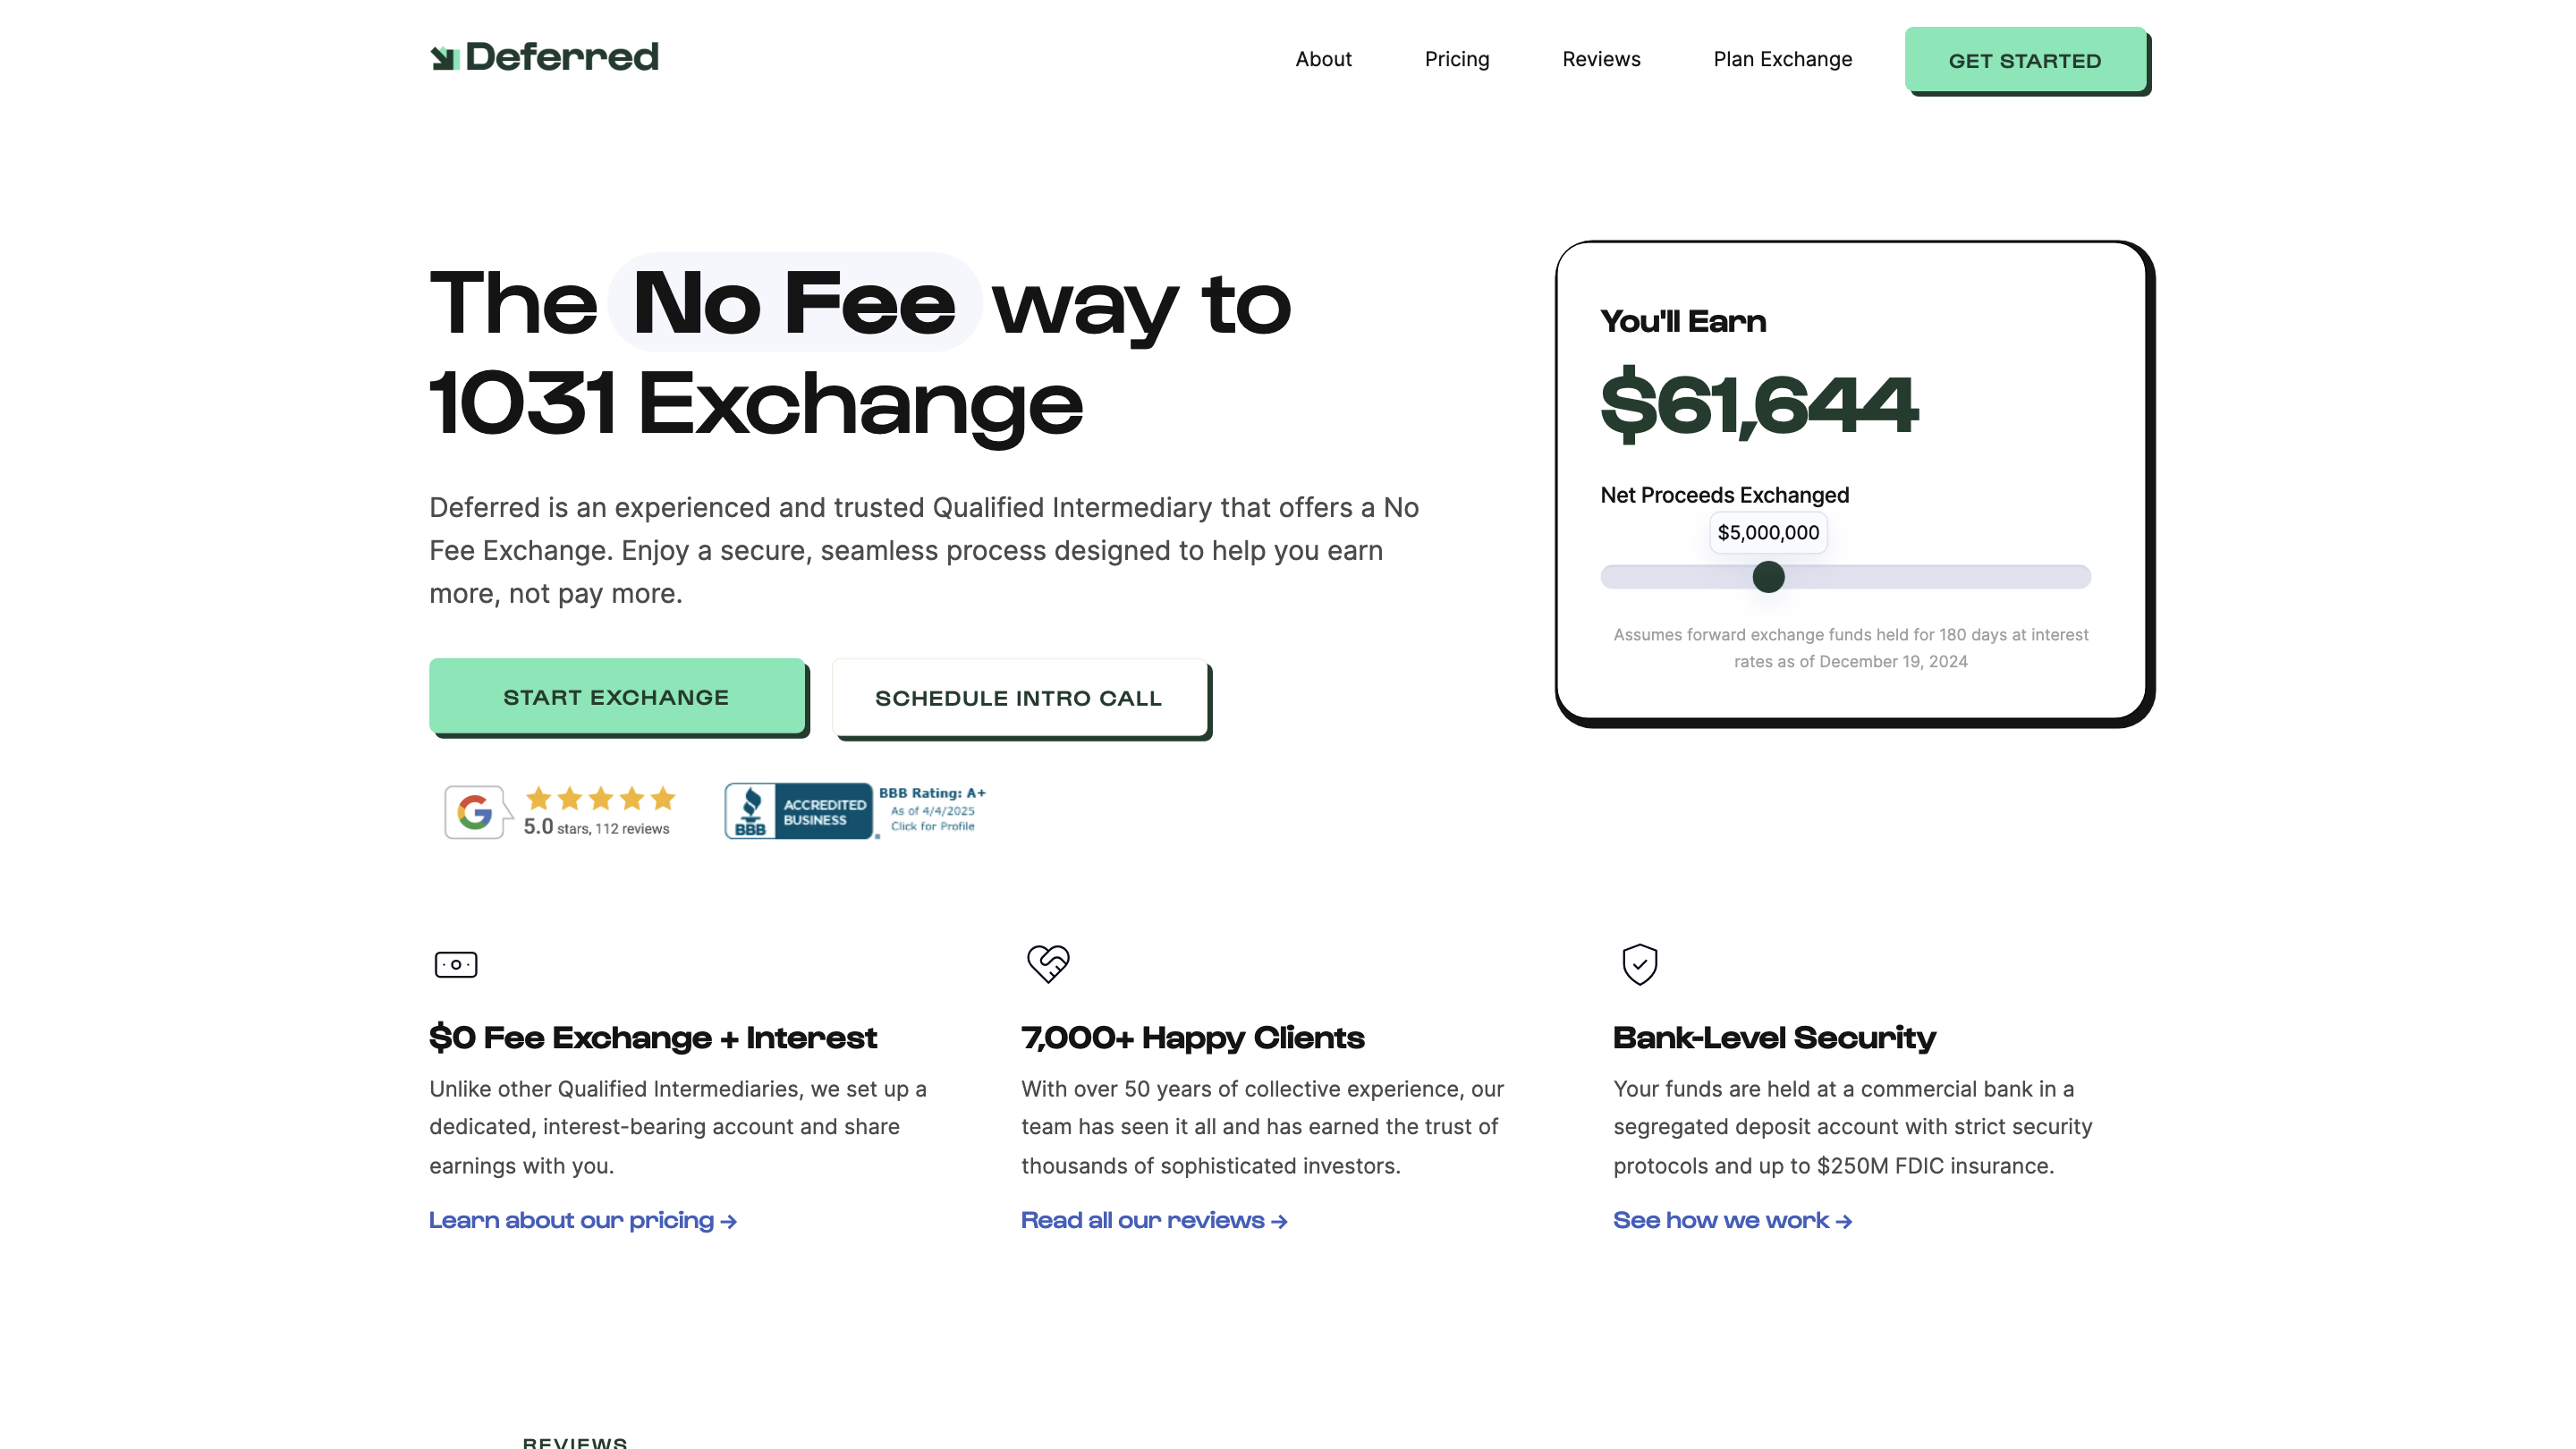Screen dimensions: 2576x1449
Task: Select Plan Exchange in the navigation
Action: (x=1782, y=59)
